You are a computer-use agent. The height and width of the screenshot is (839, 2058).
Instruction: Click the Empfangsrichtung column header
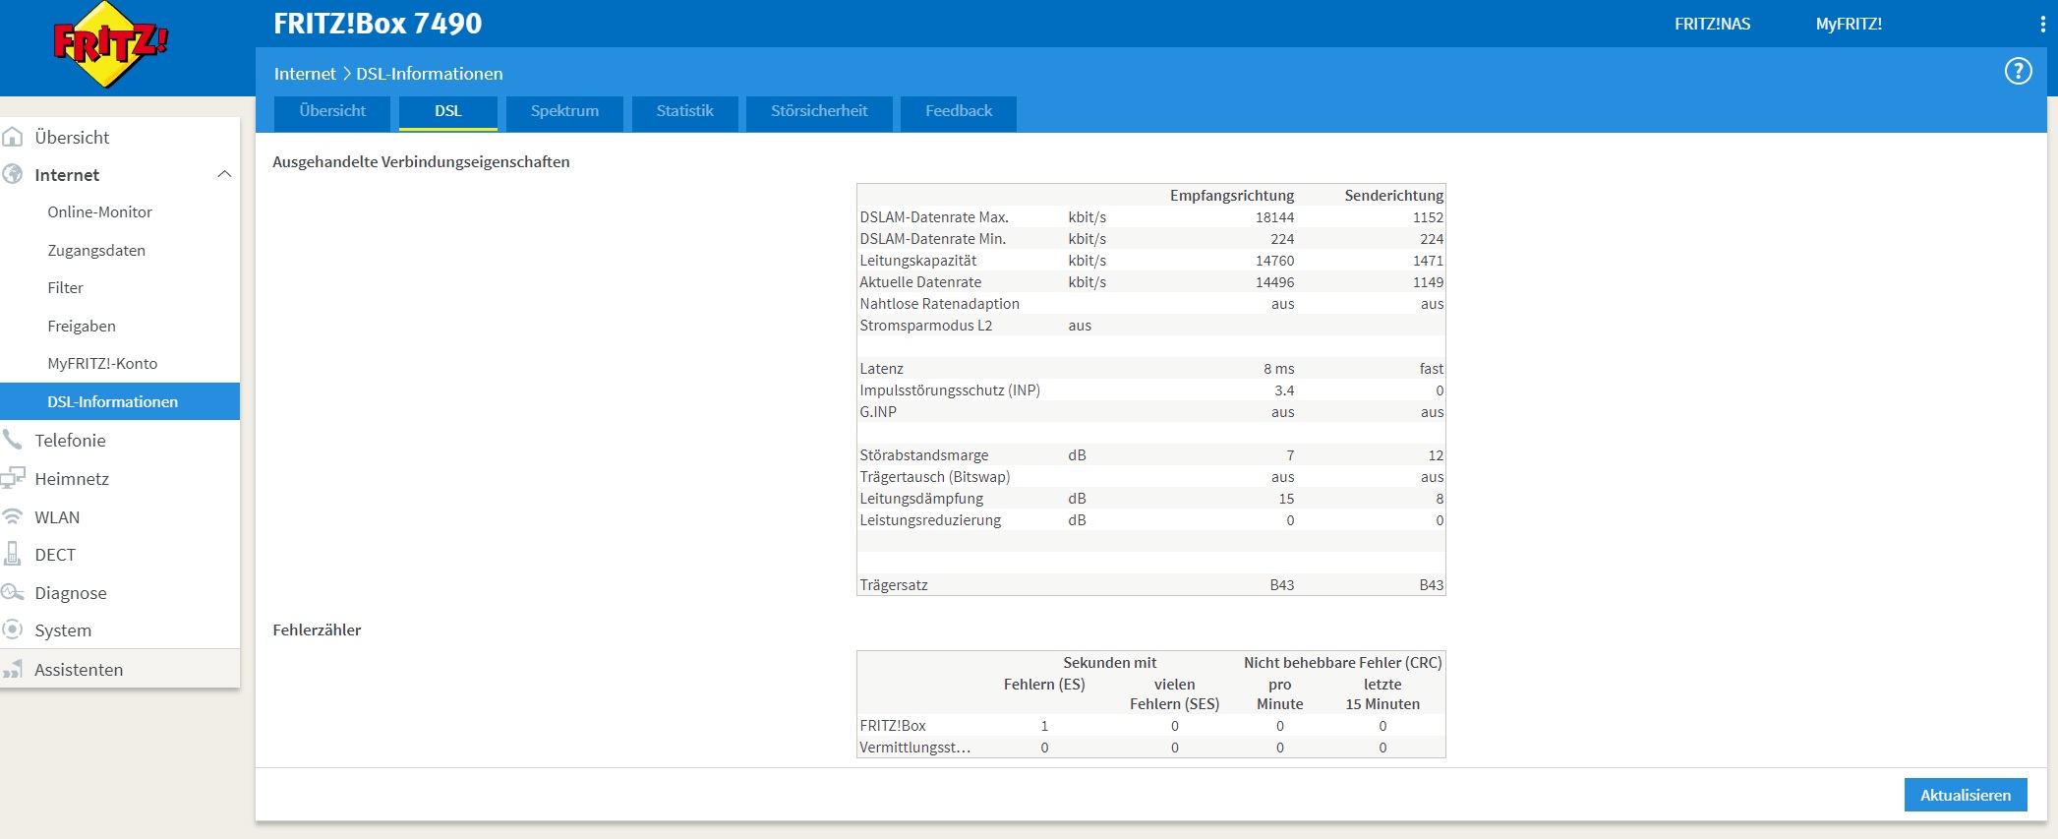(1232, 195)
